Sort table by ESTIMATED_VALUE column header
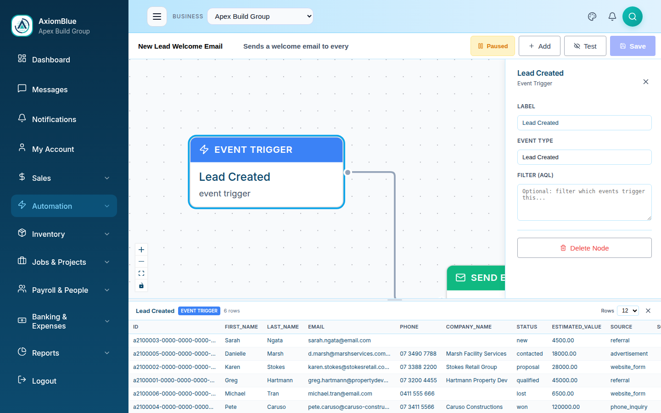The width and height of the screenshot is (661, 413). 577,327
